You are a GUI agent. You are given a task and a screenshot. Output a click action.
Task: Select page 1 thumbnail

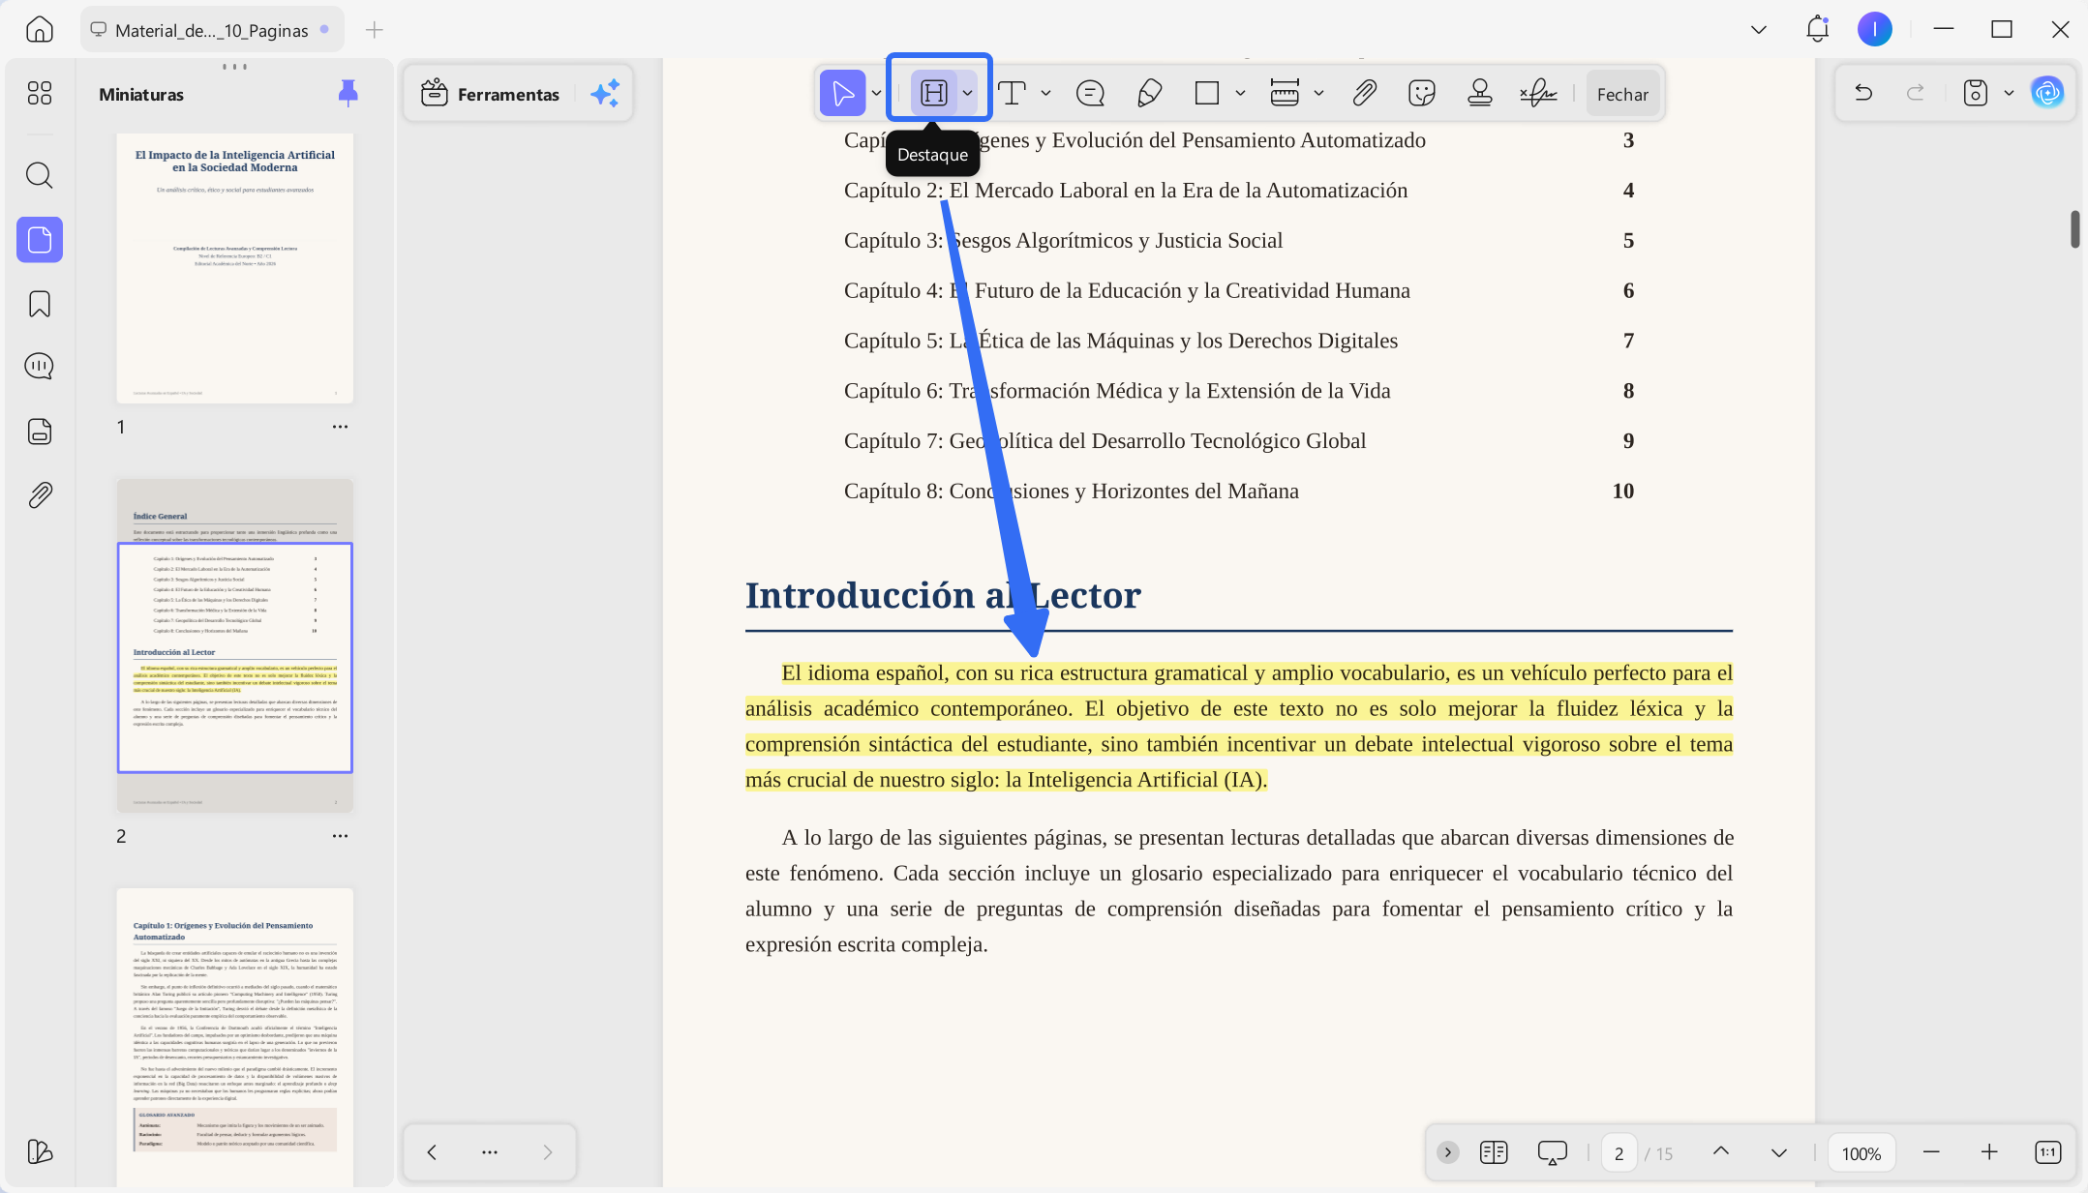pos(235,268)
